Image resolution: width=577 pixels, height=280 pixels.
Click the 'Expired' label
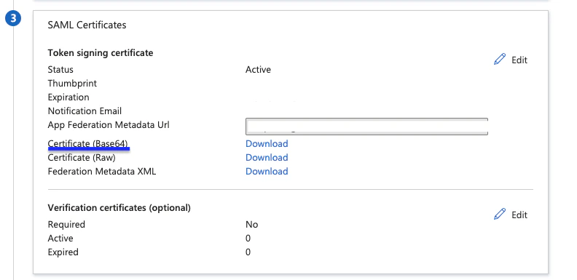tap(63, 252)
